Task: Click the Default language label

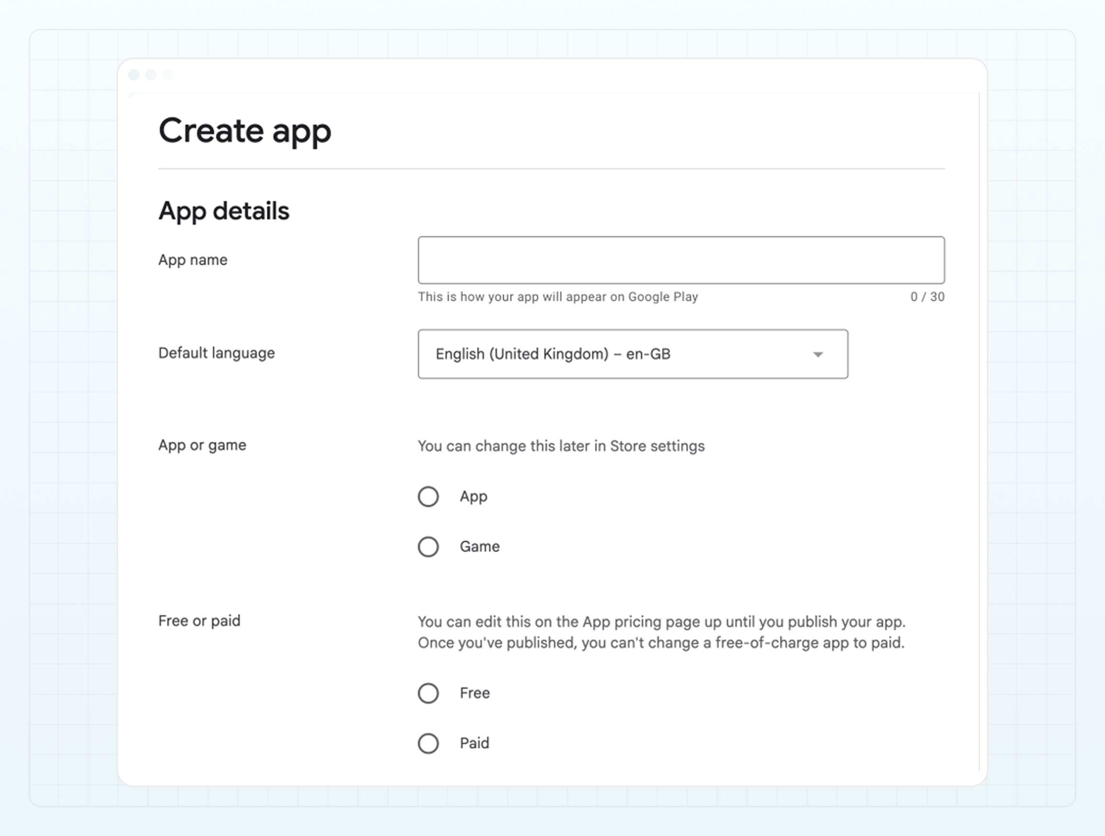Action: coord(216,353)
